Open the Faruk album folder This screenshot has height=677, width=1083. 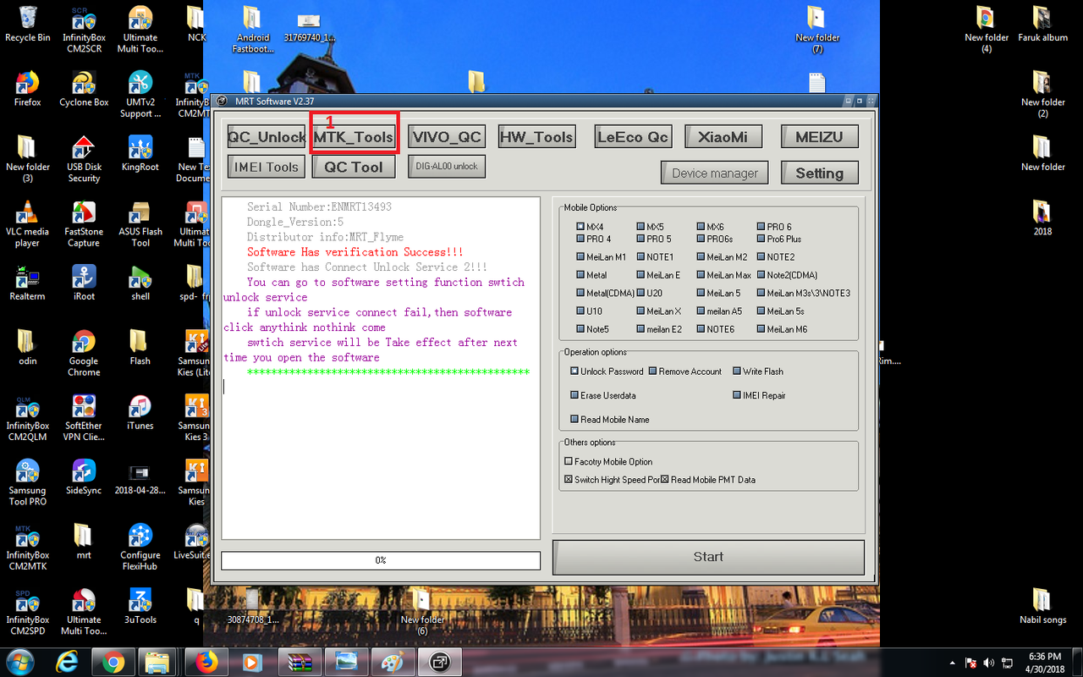tap(1042, 24)
